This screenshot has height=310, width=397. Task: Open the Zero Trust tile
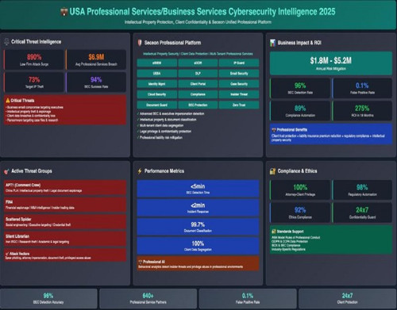pos(239,105)
